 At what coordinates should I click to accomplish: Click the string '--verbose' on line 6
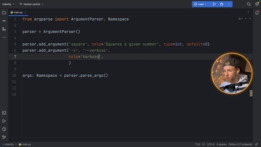click(95, 50)
